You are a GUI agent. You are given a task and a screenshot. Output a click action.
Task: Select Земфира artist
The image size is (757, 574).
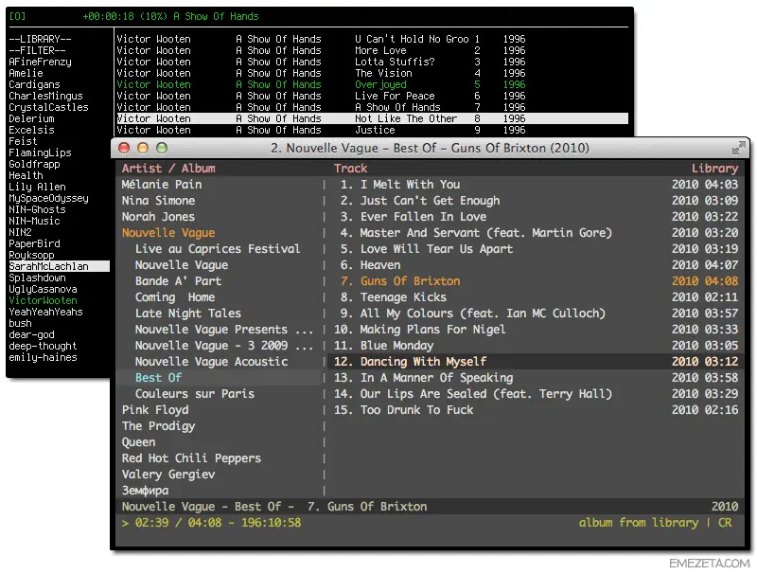pos(145,491)
